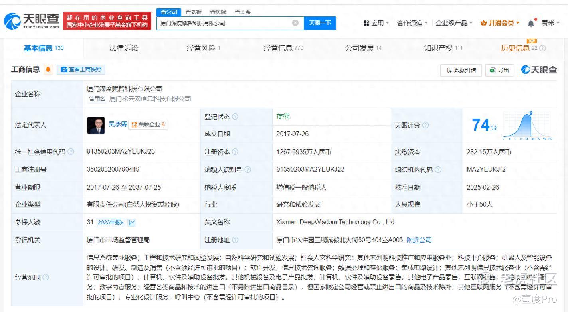Open the 附近公司 link
Image resolution: width=568 pixels, height=312 pixels.
[419, 240]
